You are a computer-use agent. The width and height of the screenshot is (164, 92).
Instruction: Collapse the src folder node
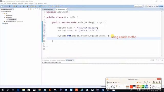point(3,14)
